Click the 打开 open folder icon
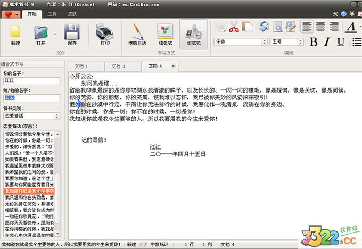The height and width of the screenshot is (249, 362). point(40,35)
